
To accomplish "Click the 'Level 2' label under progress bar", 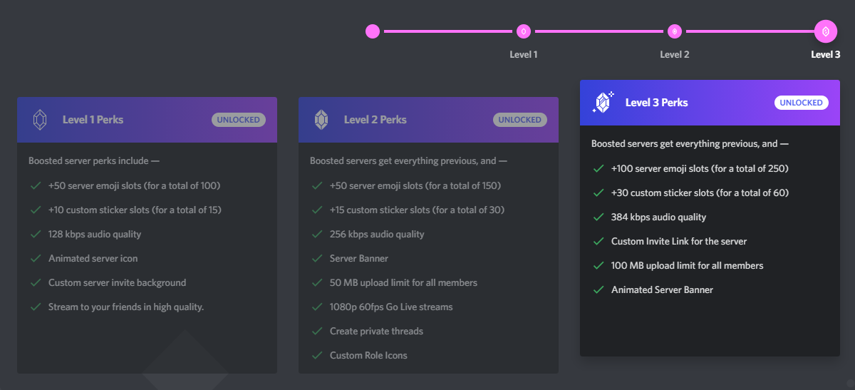I will point(675,54).
